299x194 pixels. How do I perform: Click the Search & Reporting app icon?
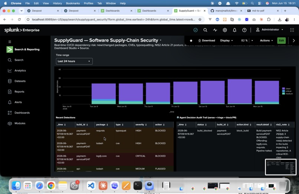pyautogui.click(x=10, y=49)
